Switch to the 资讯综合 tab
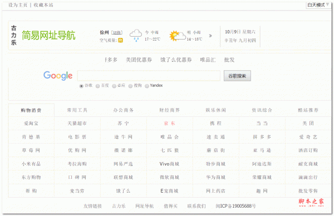334x216 pixels. (262, 110)
